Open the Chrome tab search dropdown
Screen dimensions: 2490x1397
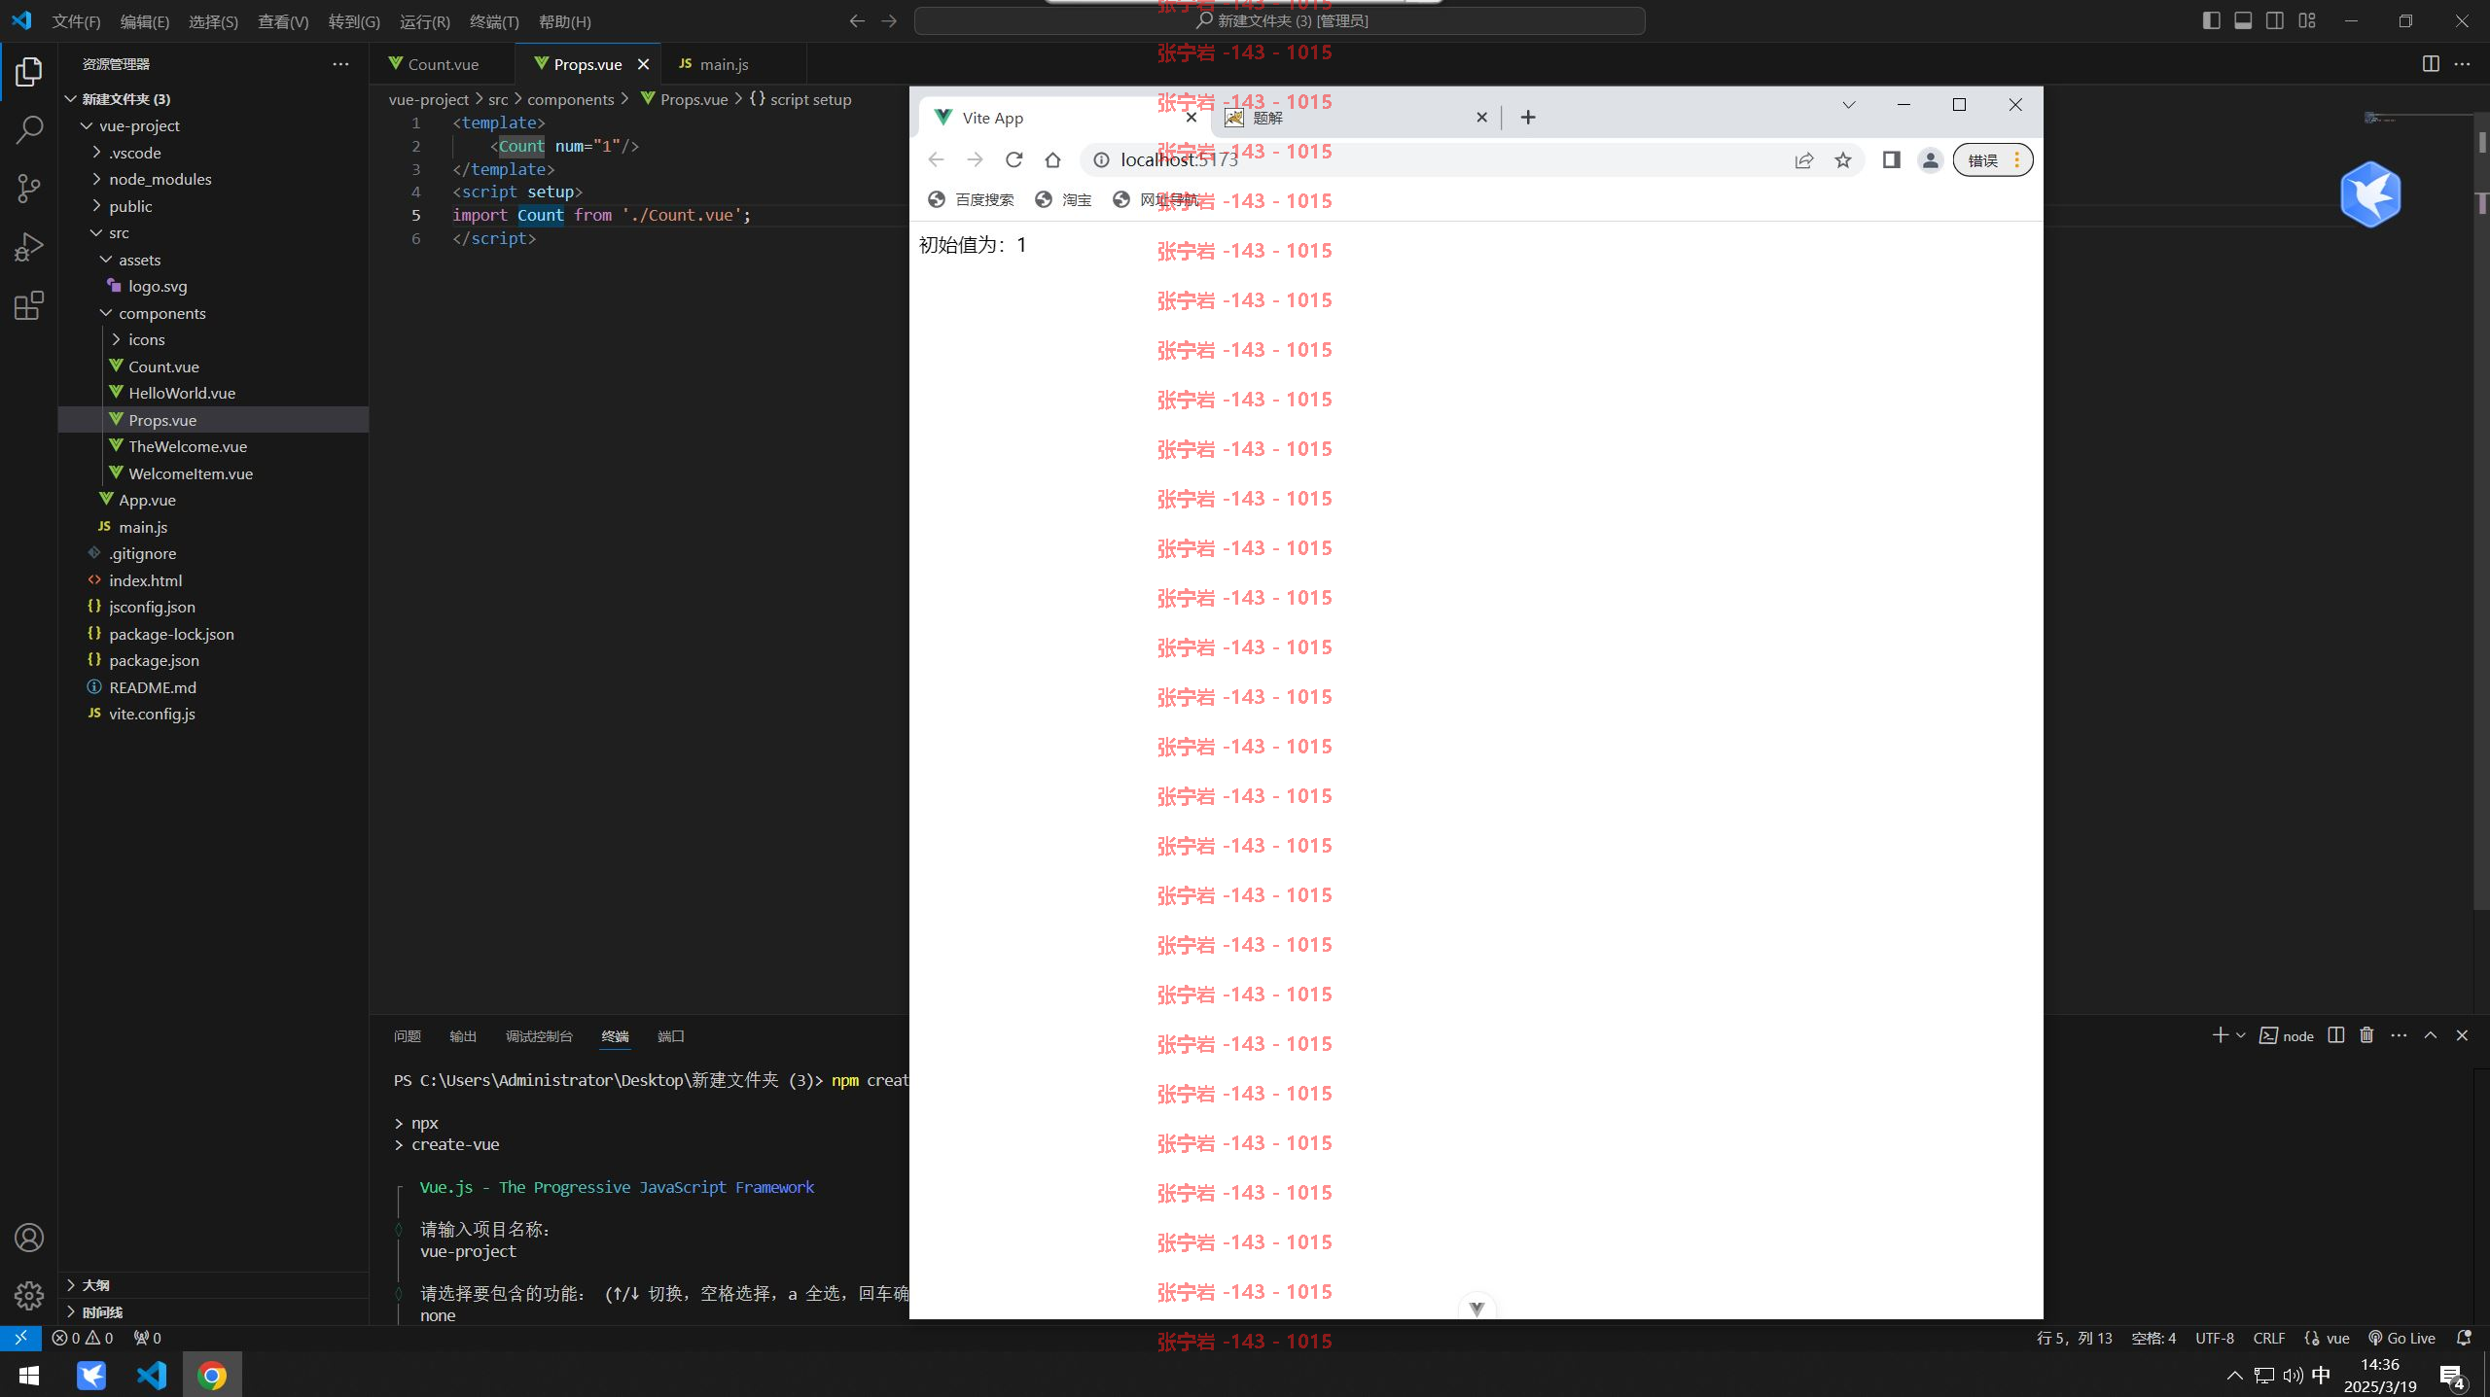click(x=1849, y=105)
